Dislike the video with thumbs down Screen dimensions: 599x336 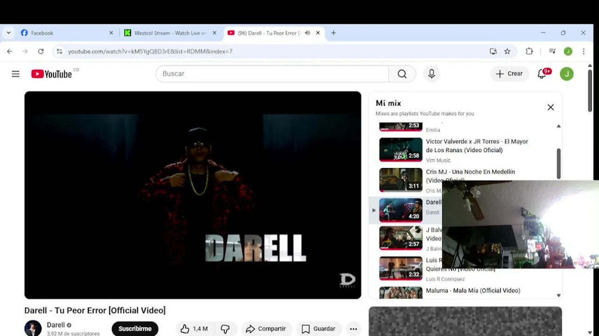(x=225, y=329)
